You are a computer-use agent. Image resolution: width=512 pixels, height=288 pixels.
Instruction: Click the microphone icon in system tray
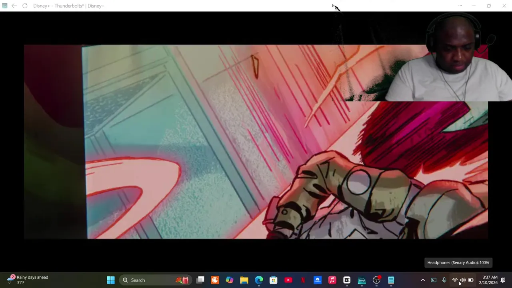point(444,280)
